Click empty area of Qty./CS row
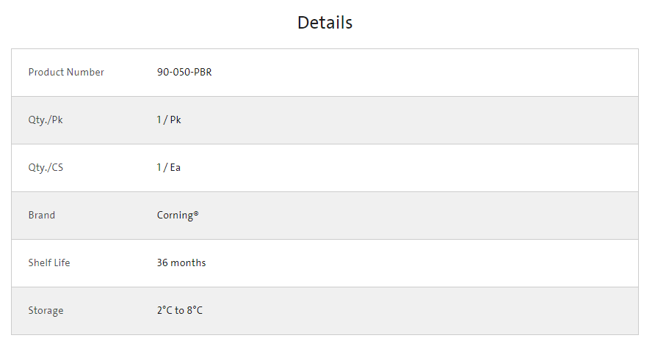The image size is (655, 349). (x=418, y=168)
